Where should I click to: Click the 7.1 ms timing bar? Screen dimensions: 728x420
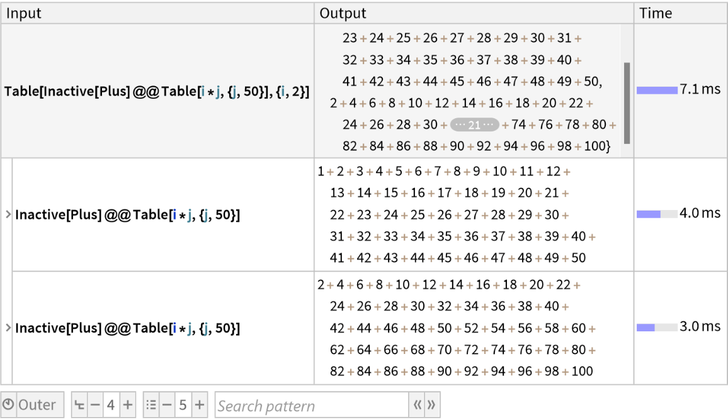(657, 90)
